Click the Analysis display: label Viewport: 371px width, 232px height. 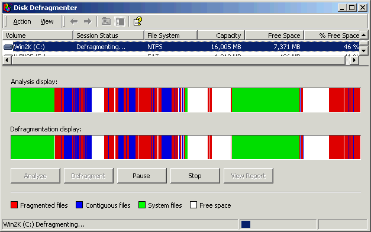(34, 82)
